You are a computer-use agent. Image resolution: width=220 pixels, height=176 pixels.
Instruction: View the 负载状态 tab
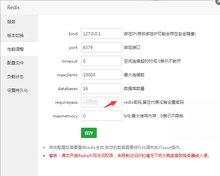[15, 77]
